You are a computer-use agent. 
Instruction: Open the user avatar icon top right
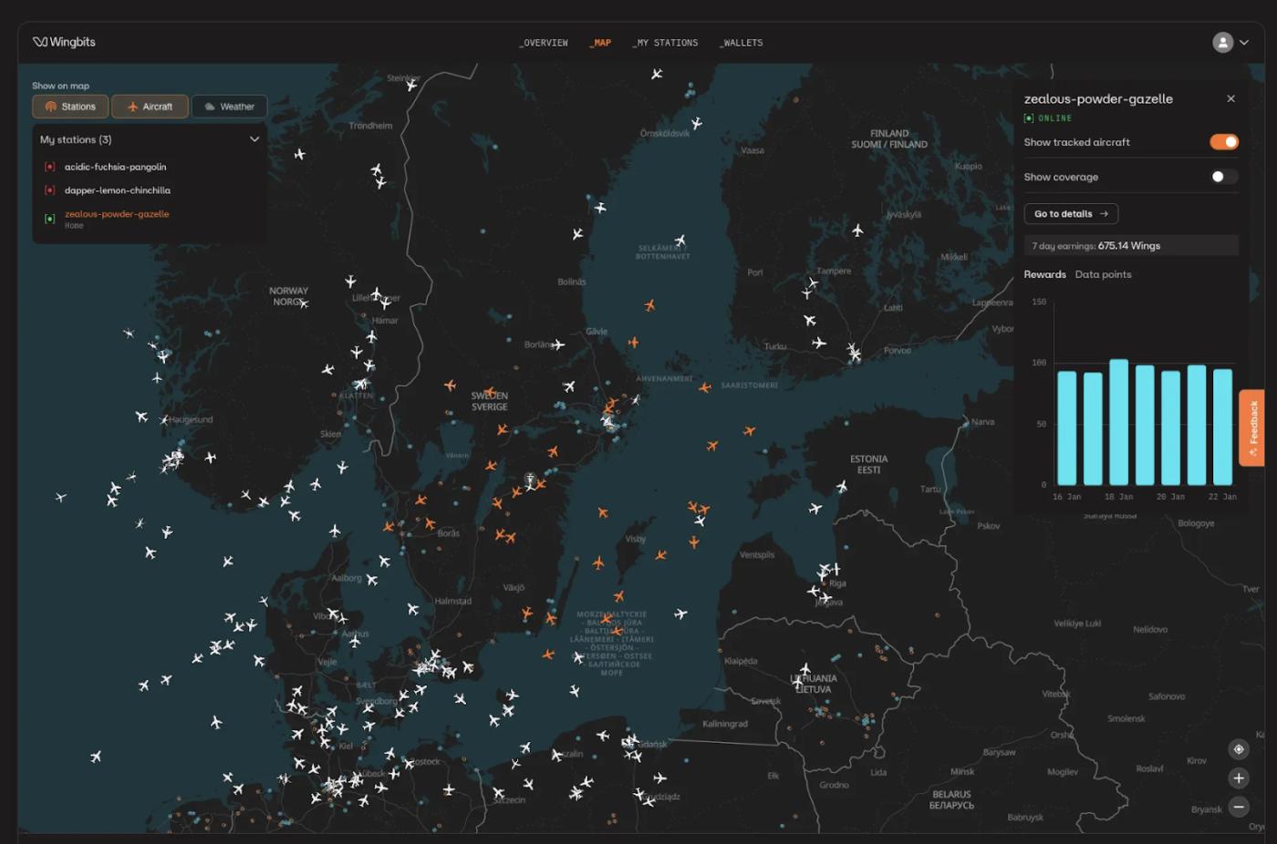(x=1222, y=42)
